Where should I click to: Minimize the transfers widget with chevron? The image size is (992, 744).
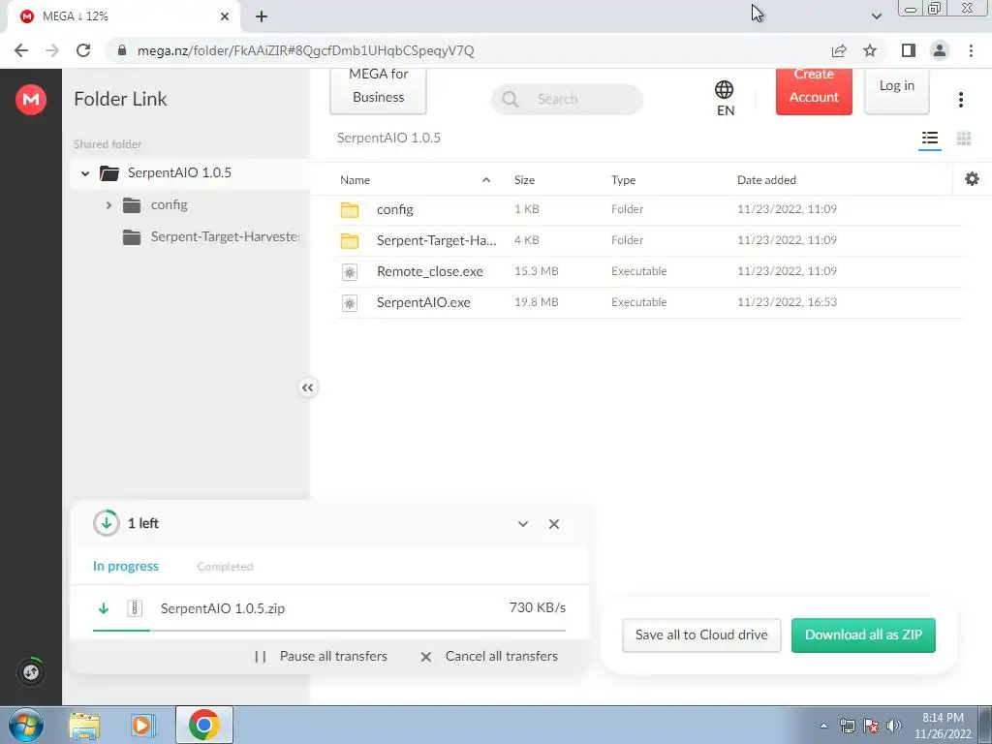[523, 524]
